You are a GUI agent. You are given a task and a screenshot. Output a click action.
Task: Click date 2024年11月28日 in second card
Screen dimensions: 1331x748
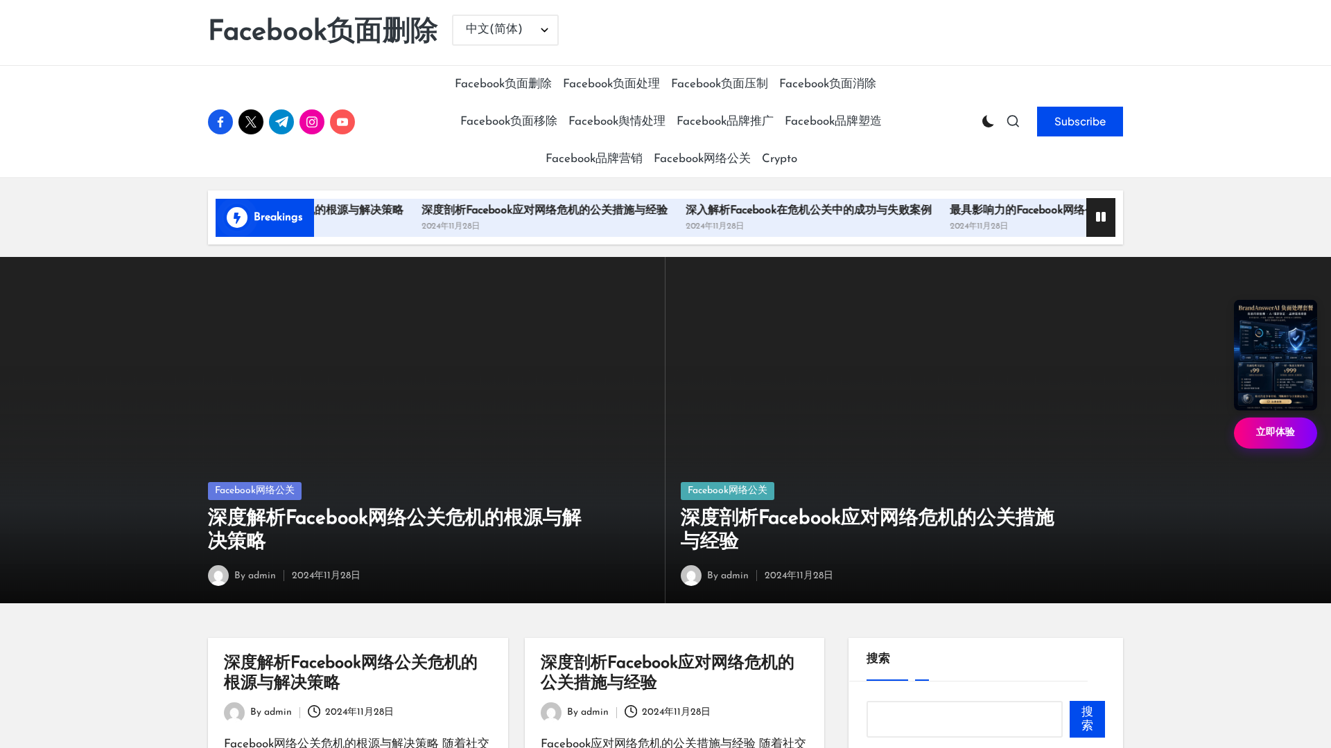pyautogui.click(x=676, y=712)
